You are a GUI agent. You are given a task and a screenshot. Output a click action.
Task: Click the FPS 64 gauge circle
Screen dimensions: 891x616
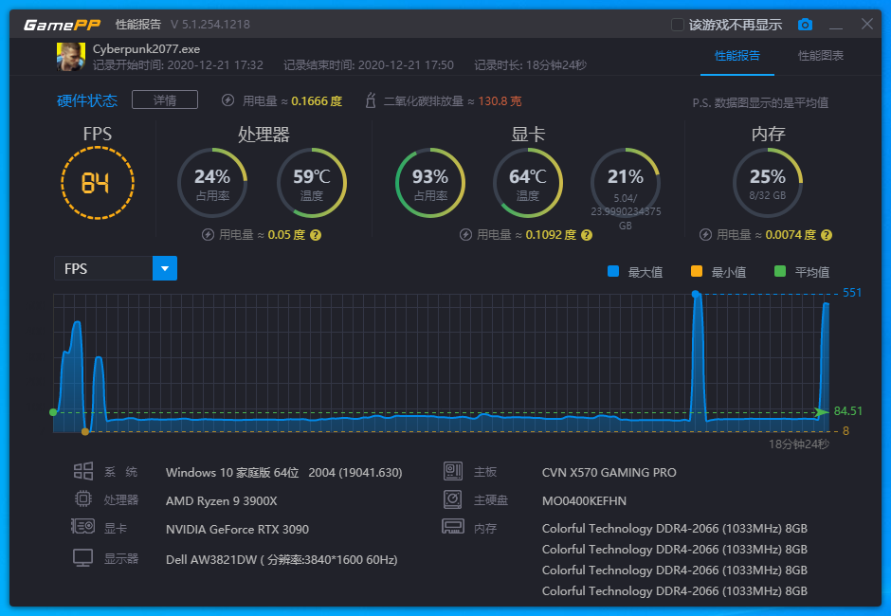(x=98, y=183)
